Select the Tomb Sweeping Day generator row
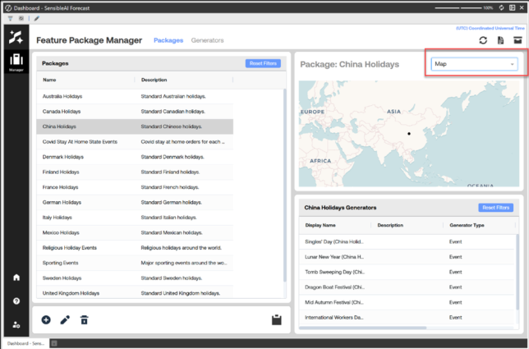 tap(407, 272)
